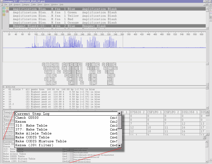Click the Genotyper app icon in title bar
The height and width of the screenshot is (164, 212).
(x=1, y=1)
